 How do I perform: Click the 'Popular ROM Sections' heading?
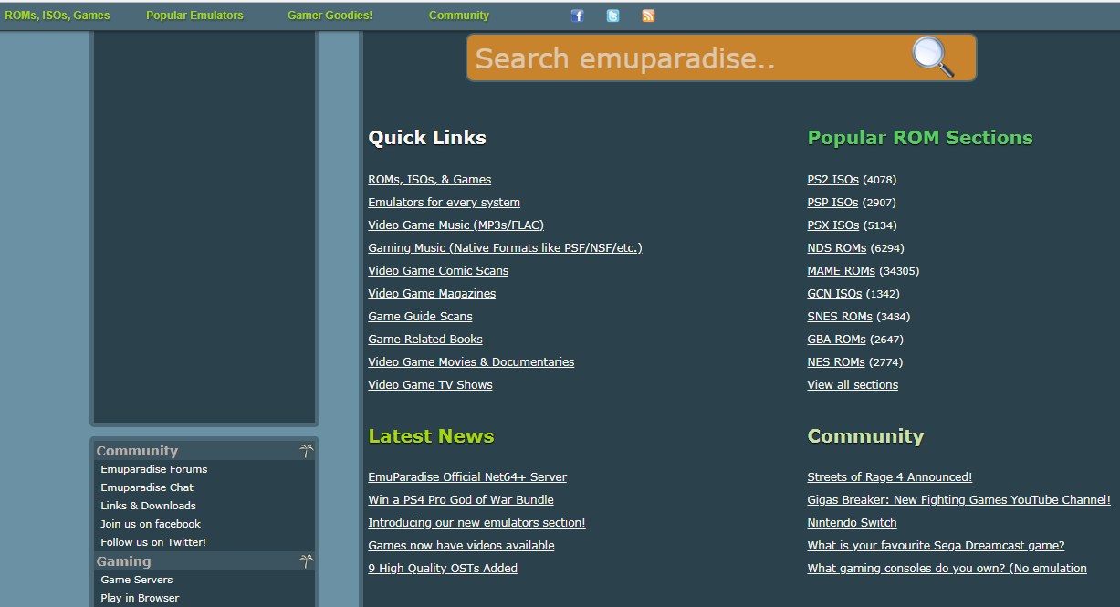pyautogui.click(x=920, y=138)
